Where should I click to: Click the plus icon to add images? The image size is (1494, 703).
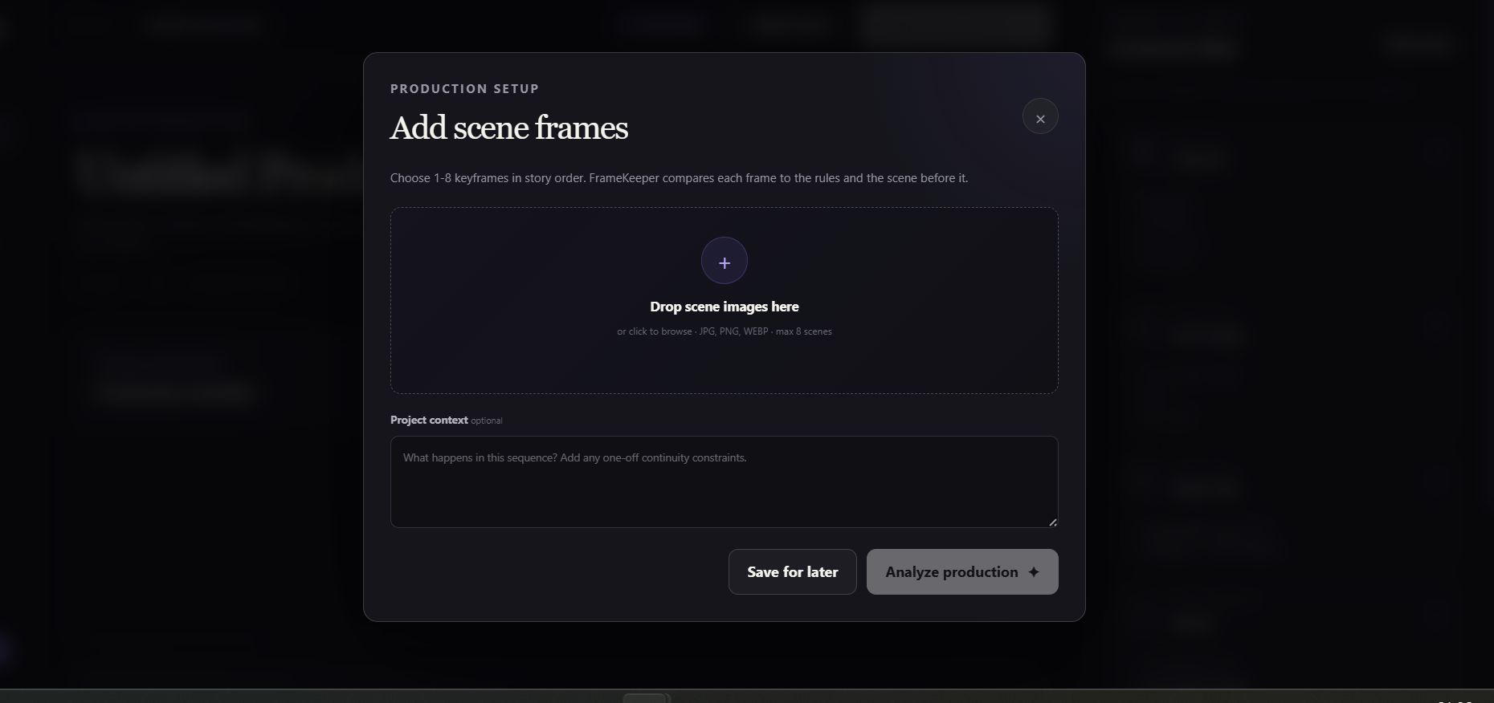(x=725, y=261)
